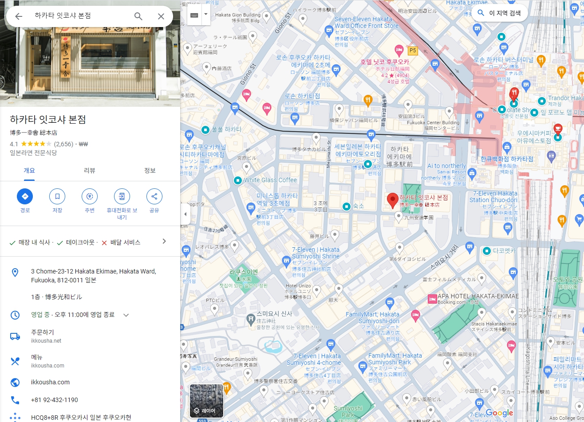Click FamilyMart Hakata Sumiyoshi-dori marker
Image resolution: width=584 pixels, height=422 pixels.
point(390,304)
